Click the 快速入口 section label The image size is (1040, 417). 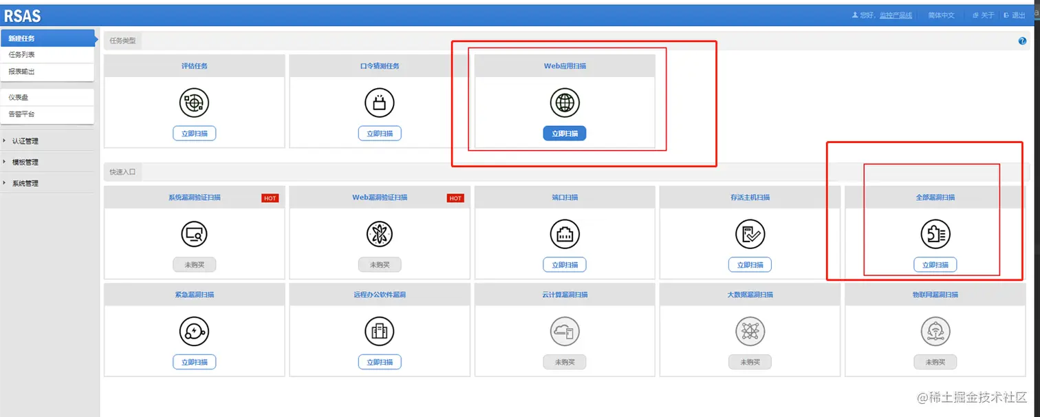[x=122, y=172]
